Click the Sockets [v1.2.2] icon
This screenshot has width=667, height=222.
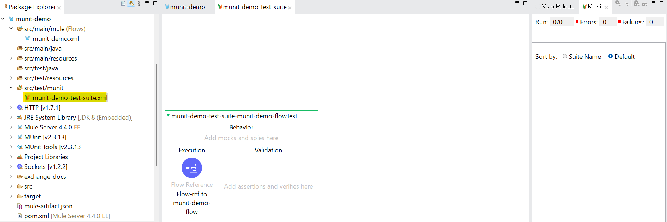[x=20, y=166]
